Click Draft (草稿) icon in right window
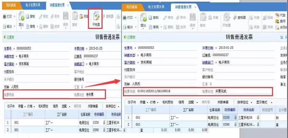This screenshot has height=138, width=288. click(150, 27)
